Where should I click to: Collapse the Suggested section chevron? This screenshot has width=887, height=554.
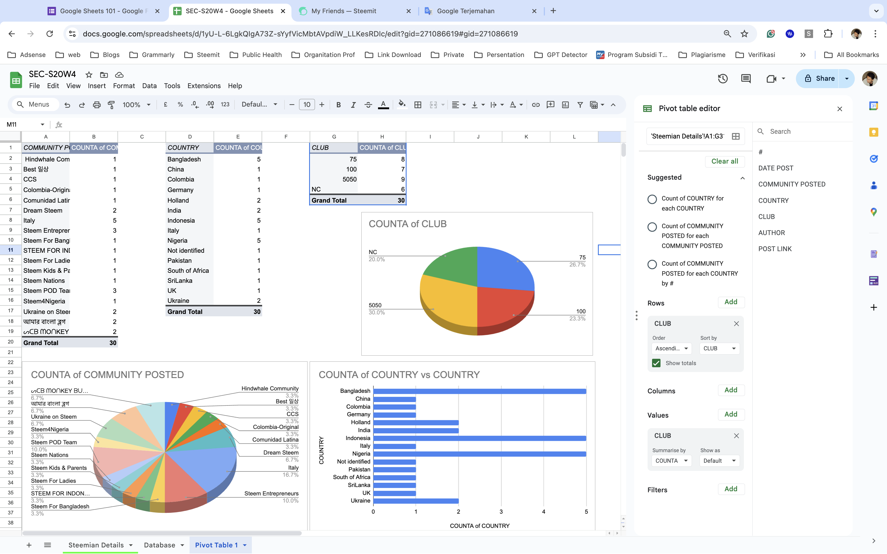click(742, 178)
